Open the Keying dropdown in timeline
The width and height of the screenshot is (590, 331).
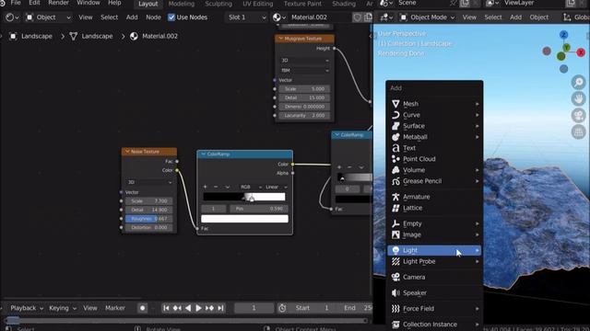[63, 308]
